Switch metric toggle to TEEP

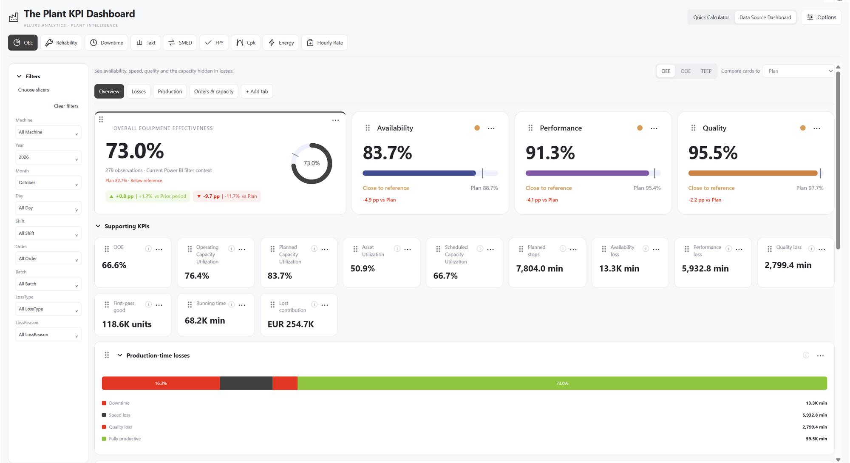[706, 71]
